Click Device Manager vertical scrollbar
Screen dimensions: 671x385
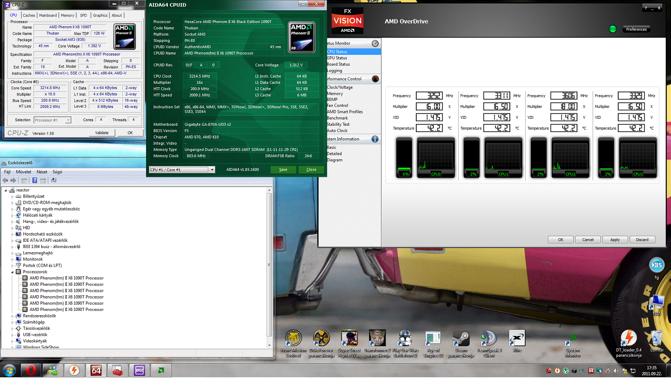(x=269, y=268)
